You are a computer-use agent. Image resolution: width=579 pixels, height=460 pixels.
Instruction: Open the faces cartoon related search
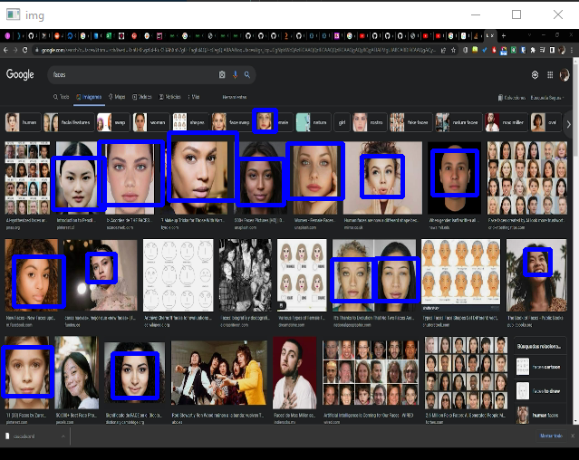540,367
